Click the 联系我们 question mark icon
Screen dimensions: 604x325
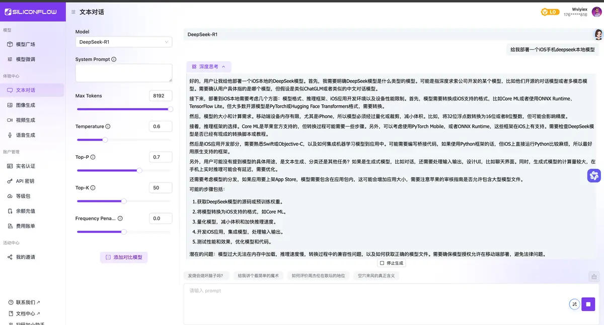tap(11, 302)
